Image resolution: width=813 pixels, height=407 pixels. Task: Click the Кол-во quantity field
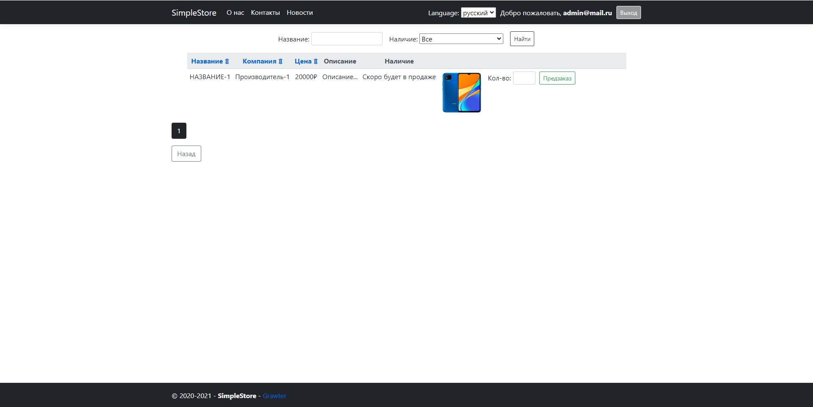tap(524, 78)
